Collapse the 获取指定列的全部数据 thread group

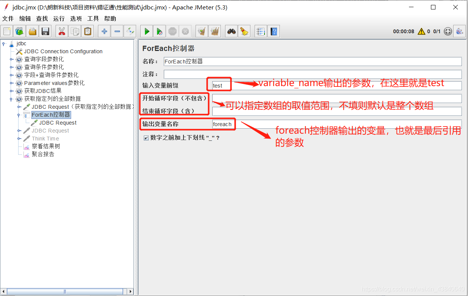click(x=11, y=99)
